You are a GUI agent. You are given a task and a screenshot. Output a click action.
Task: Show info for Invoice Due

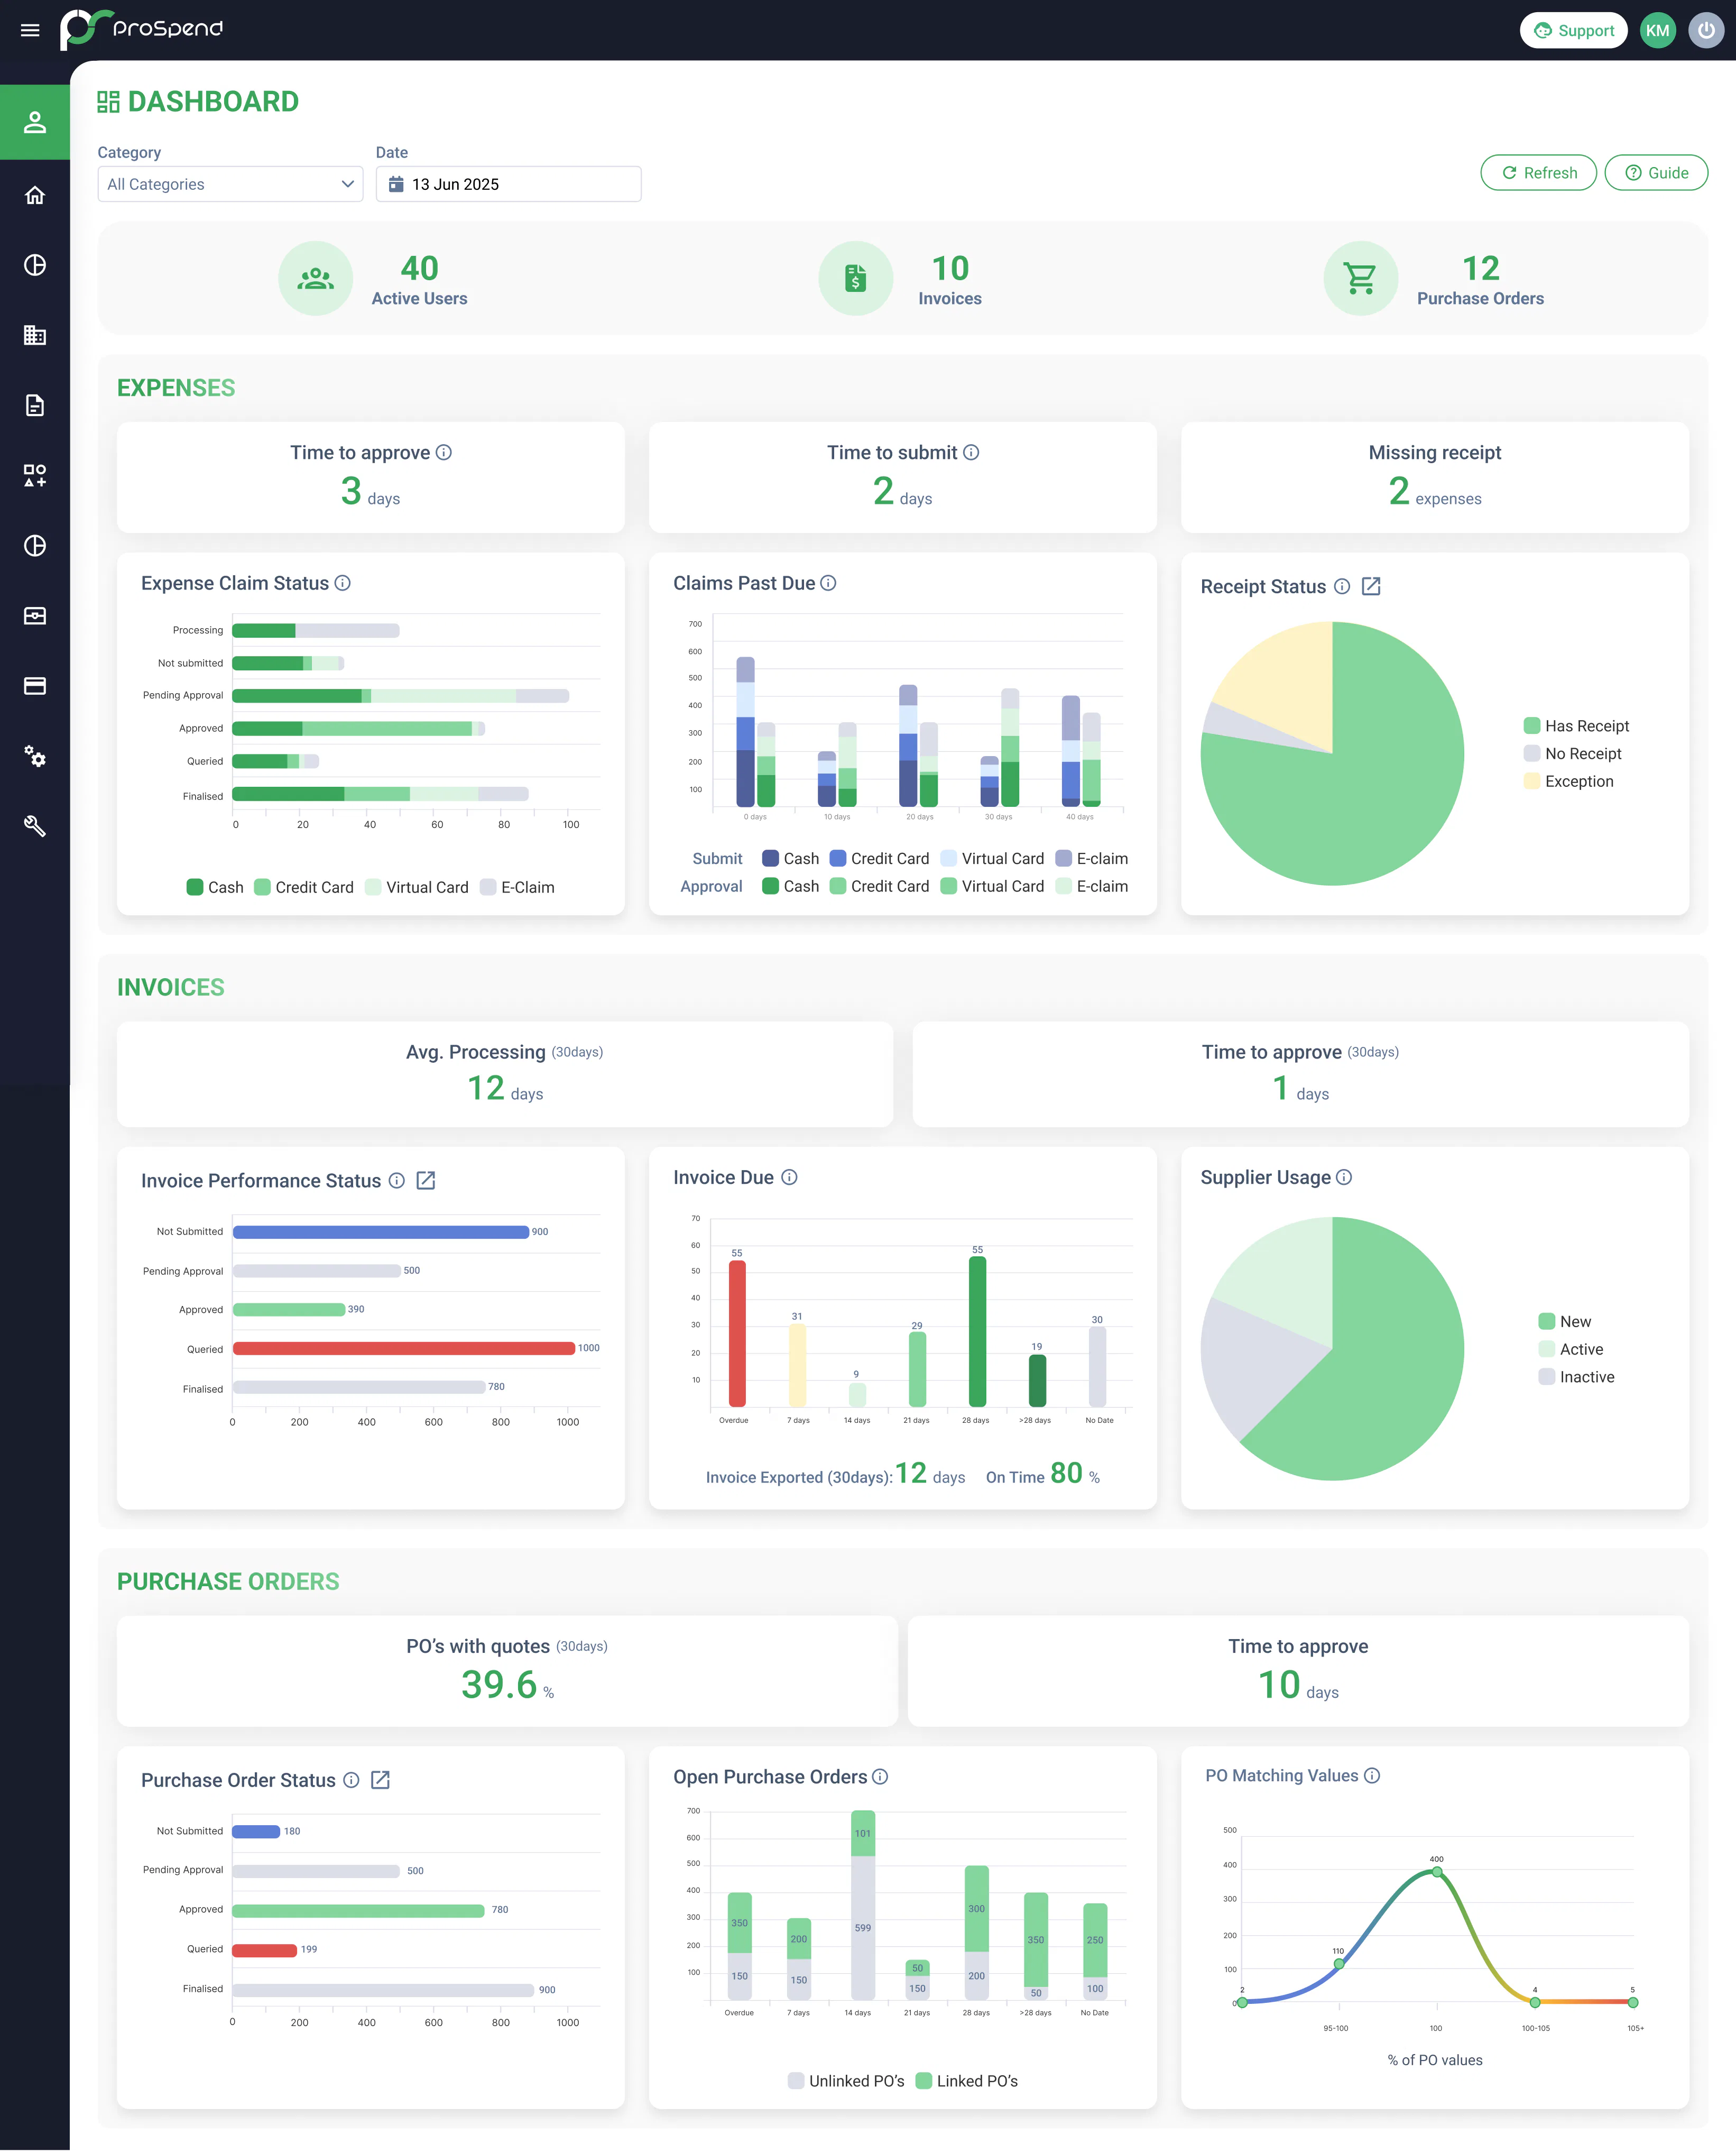click(x=789, y=1178)
